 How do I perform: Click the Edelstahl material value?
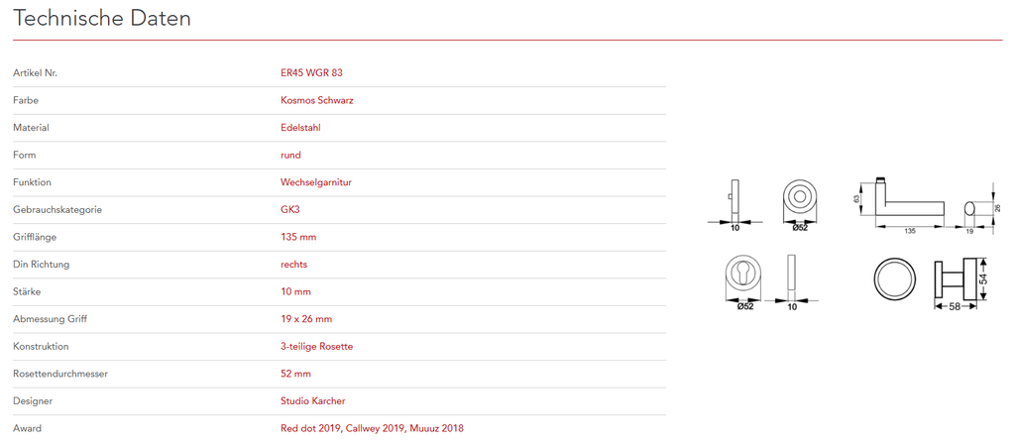[300, 128]
